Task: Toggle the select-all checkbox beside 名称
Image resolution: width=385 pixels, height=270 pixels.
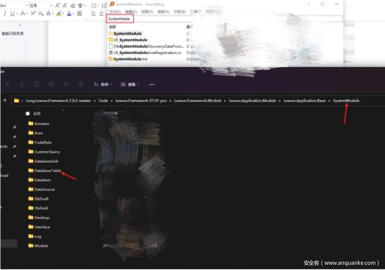Action: tap(27, 113)
